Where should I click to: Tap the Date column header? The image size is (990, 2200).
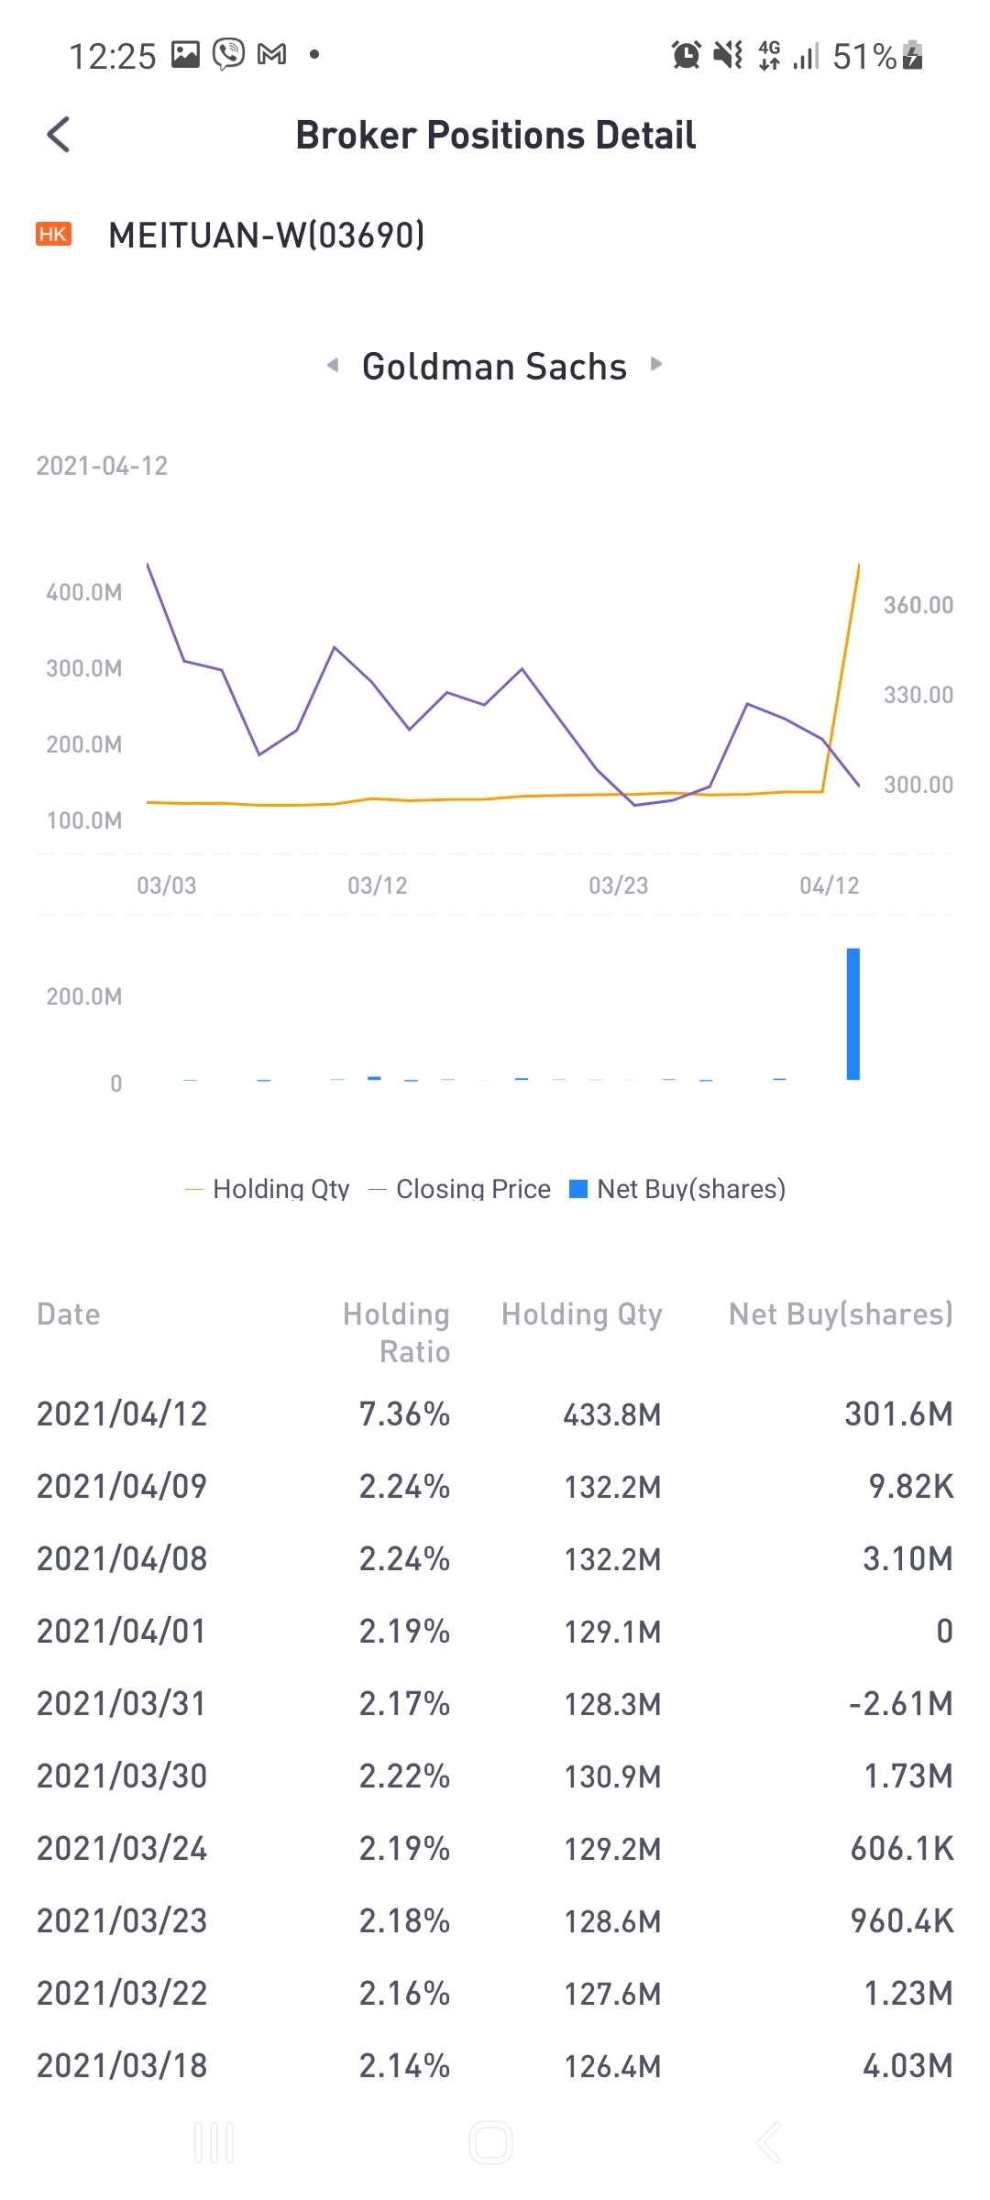69,1314
